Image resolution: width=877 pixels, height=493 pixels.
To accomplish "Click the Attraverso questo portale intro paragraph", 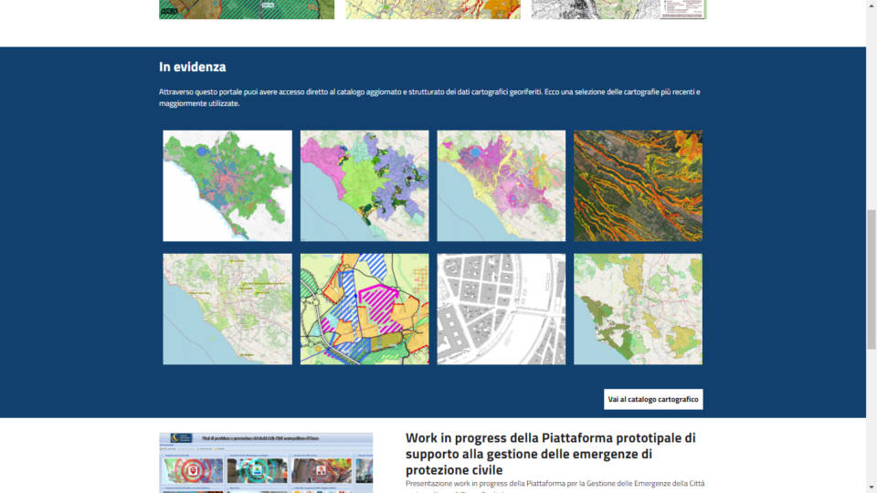I will click(x=429, y=98).
